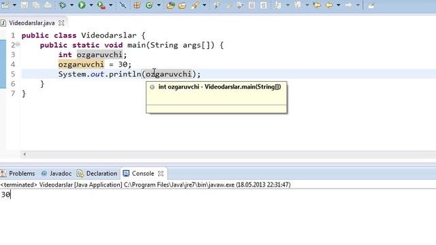Click the Previous Annotation icon
The height and width of the screenshot is (245, 436).
[x=298, y=5]
